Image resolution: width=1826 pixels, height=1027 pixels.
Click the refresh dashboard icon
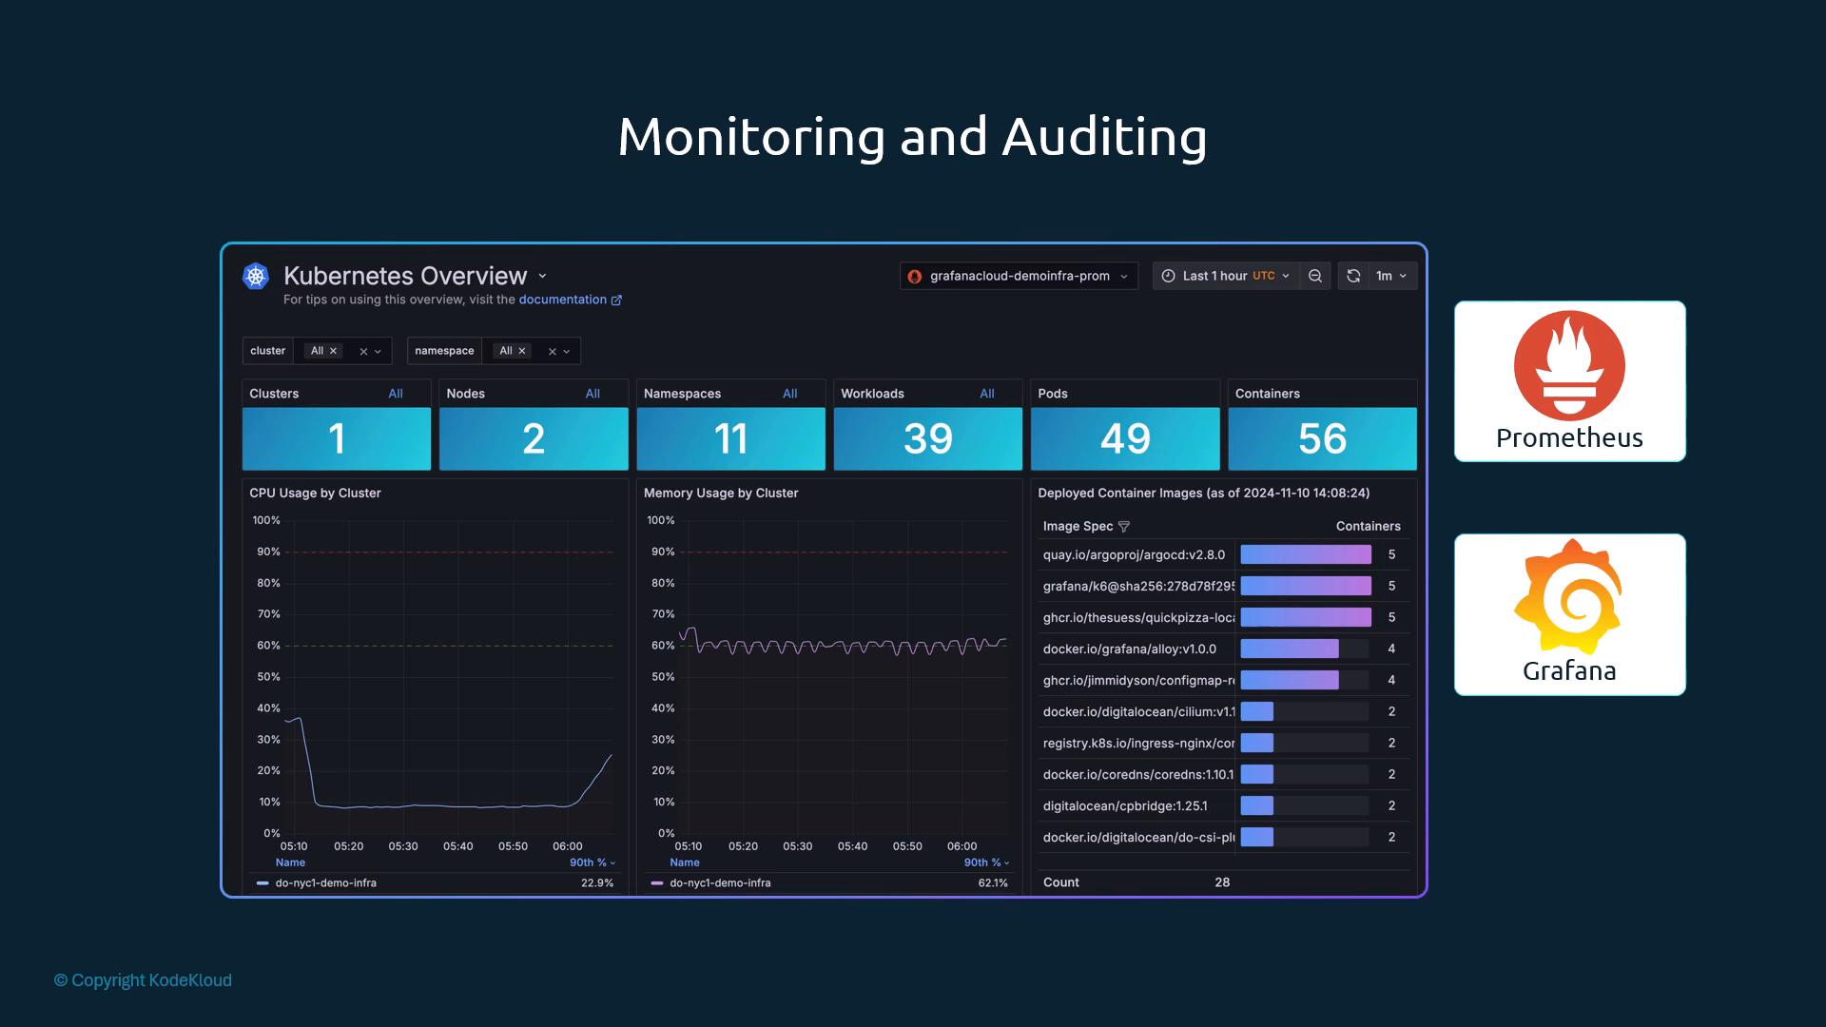1353,276
